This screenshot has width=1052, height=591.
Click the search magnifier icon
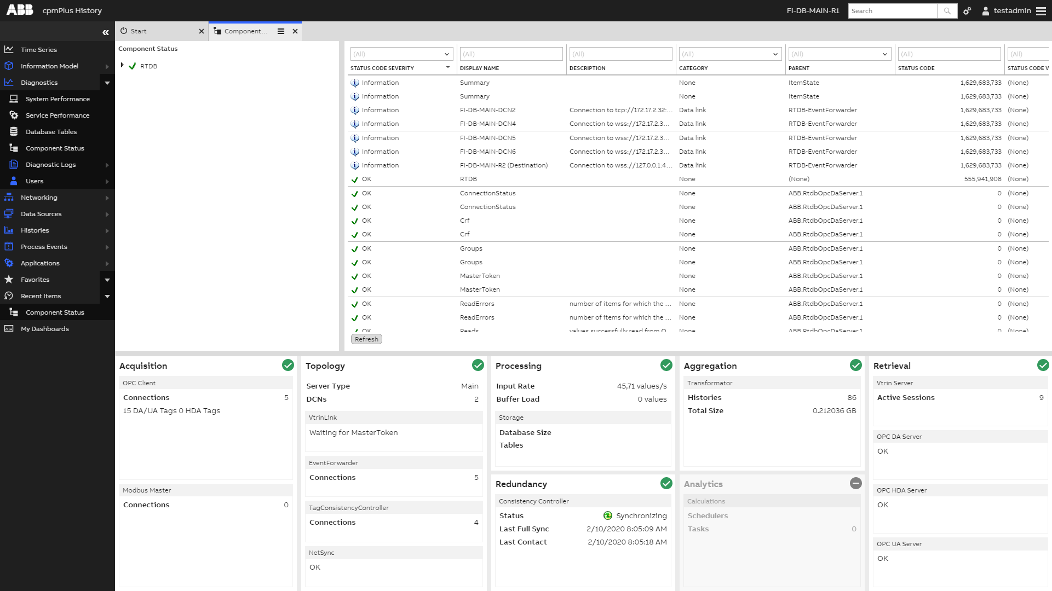click(x=947, y=11)
